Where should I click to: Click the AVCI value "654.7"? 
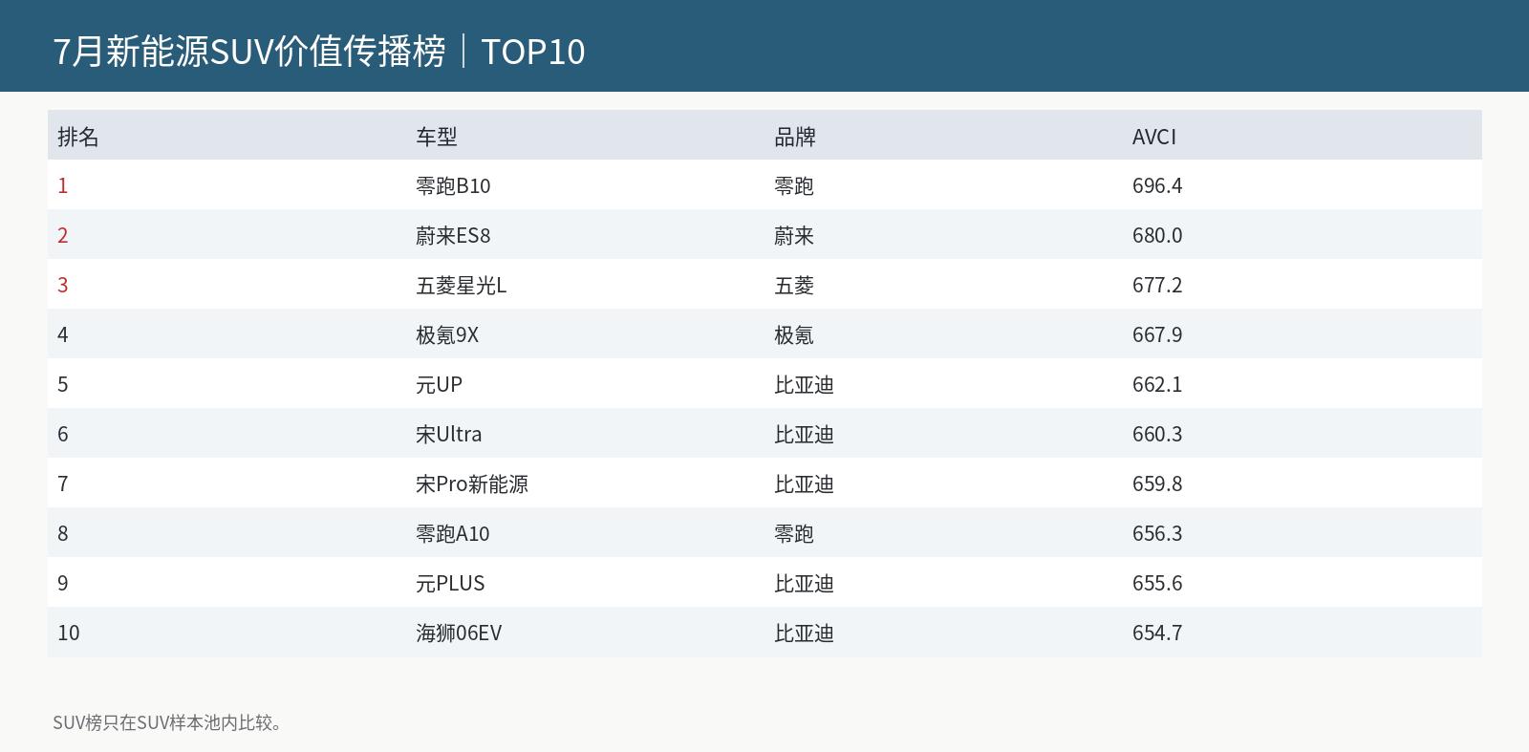click(x=1157, y=633)
